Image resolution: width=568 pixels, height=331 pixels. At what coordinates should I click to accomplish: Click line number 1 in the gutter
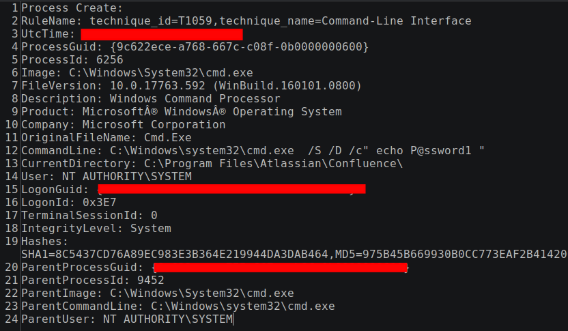point(14,8)
